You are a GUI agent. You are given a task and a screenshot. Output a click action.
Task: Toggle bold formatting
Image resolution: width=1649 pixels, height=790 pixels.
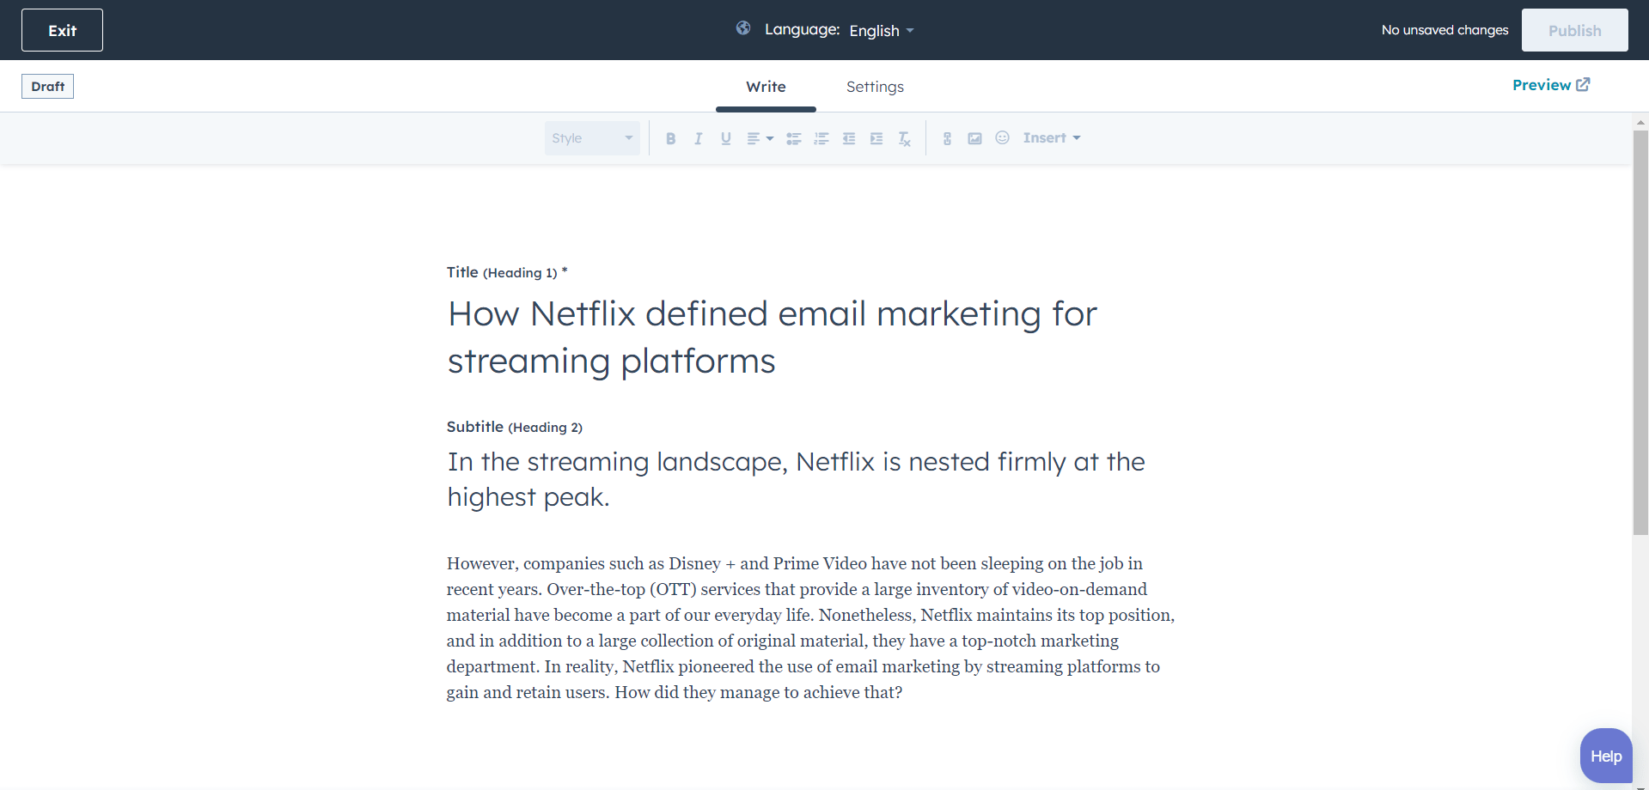tap(670, 138)
